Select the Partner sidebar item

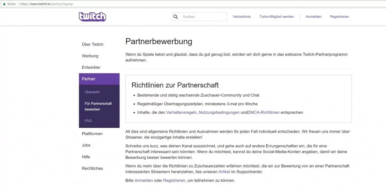[x=99, y=79]
